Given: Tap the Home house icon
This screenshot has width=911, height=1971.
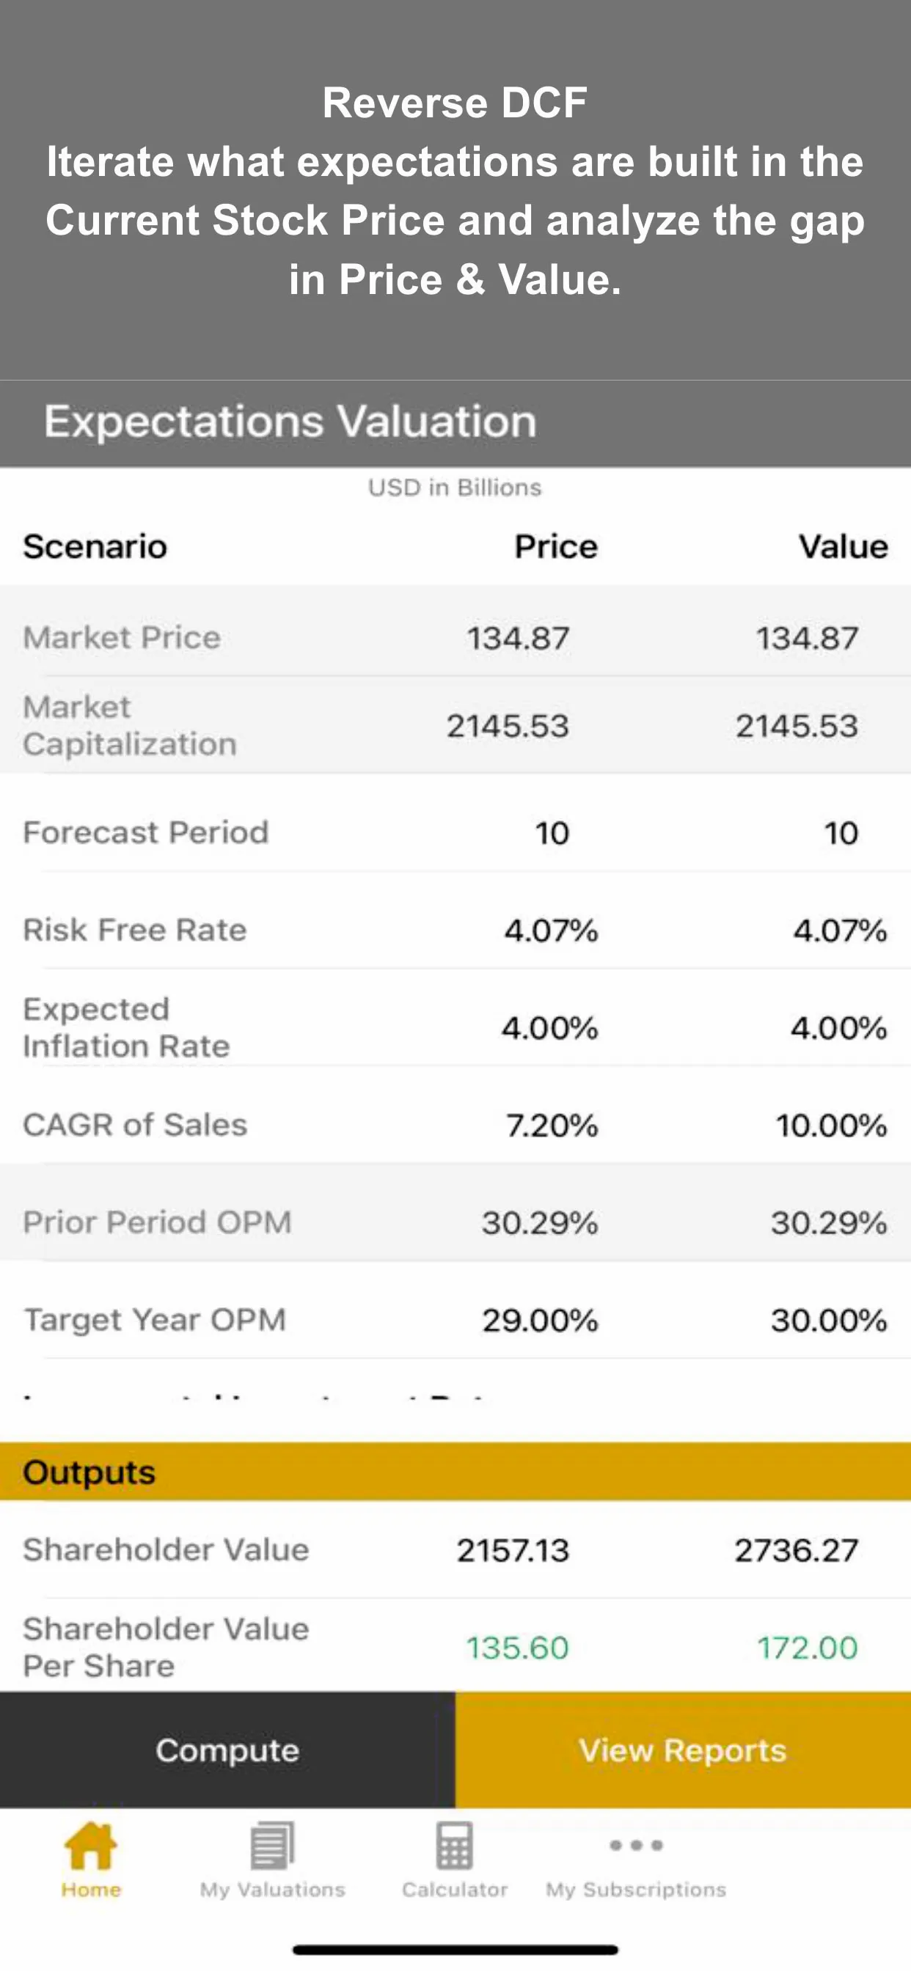Looking at the screenshot, I should (91, 1846).
